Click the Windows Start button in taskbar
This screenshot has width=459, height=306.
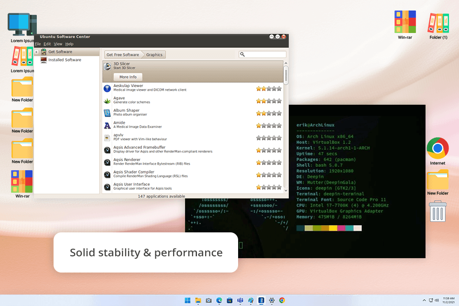[x=187, y=300]
